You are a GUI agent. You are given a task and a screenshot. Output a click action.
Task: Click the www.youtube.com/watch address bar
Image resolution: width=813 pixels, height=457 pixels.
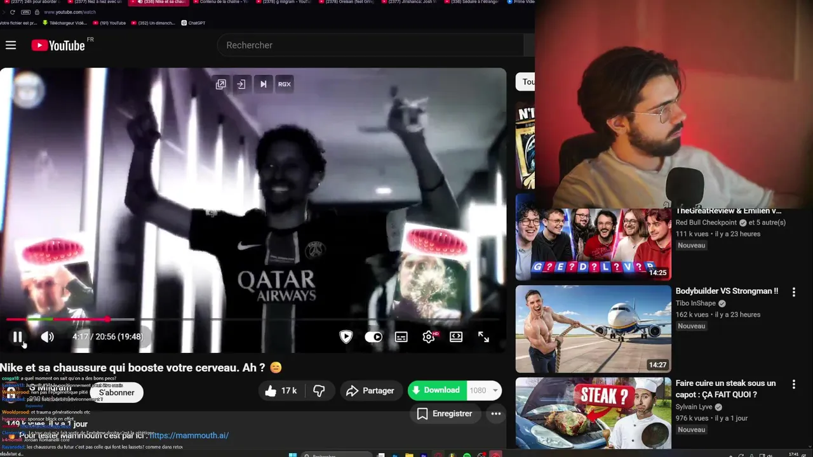tap(70, 12)
